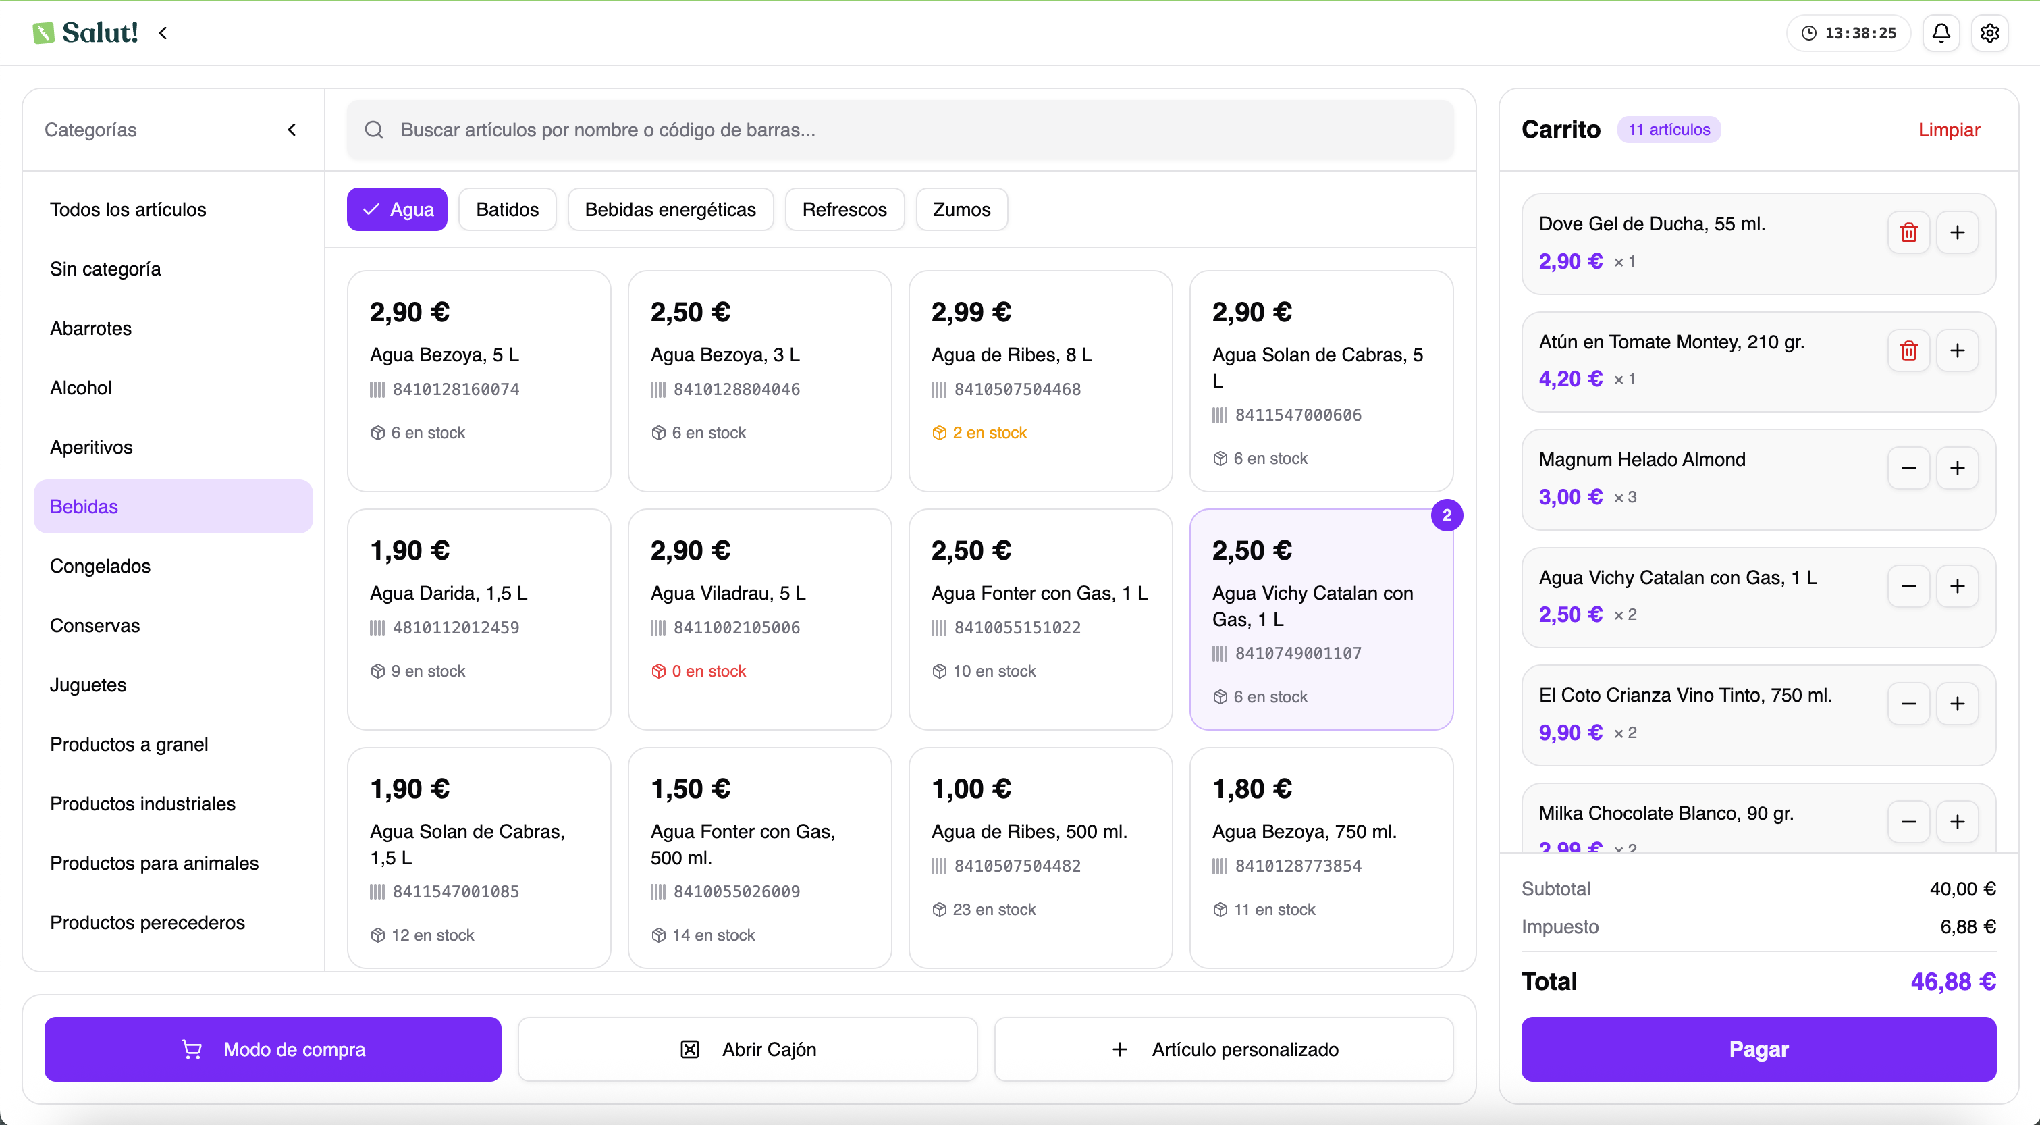This screenshot has height=1125, width=2040.
Task: Decrease Milka Chocolate Blanco quantity
Action: coord(1908,822)
